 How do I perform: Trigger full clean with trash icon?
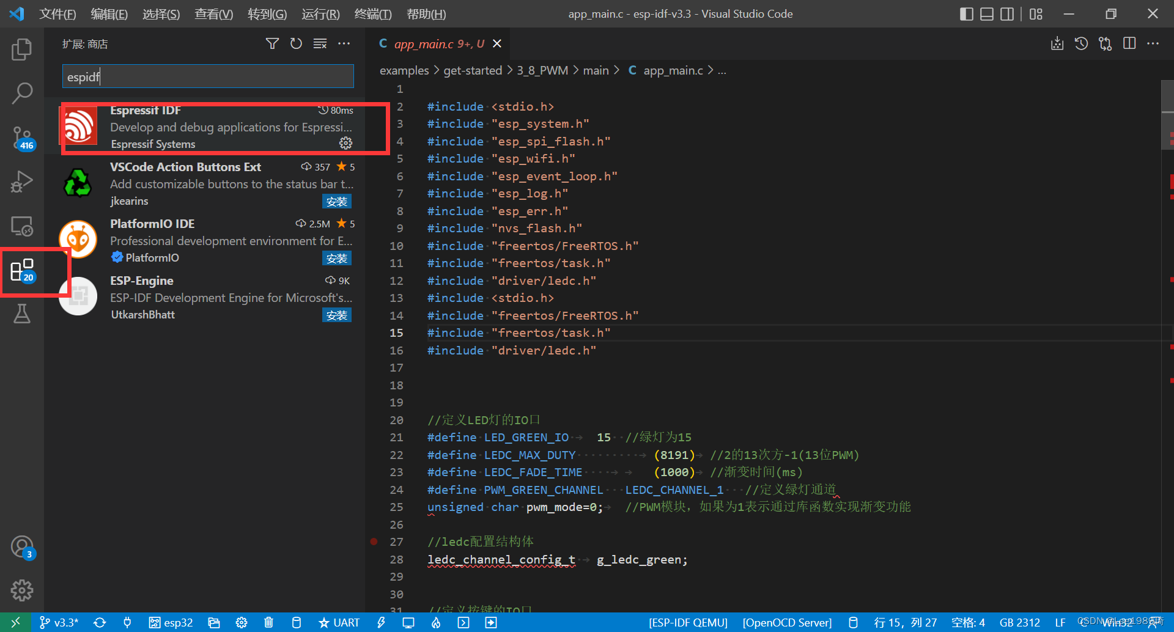coord(268,622)
